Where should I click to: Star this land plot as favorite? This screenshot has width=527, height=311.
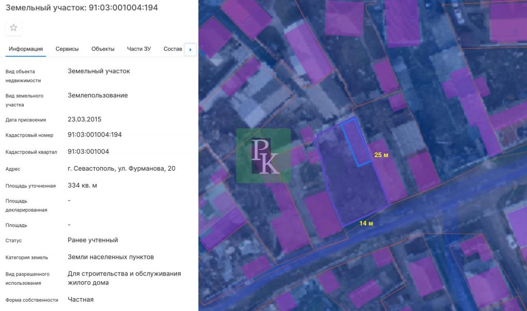point(13,28)
